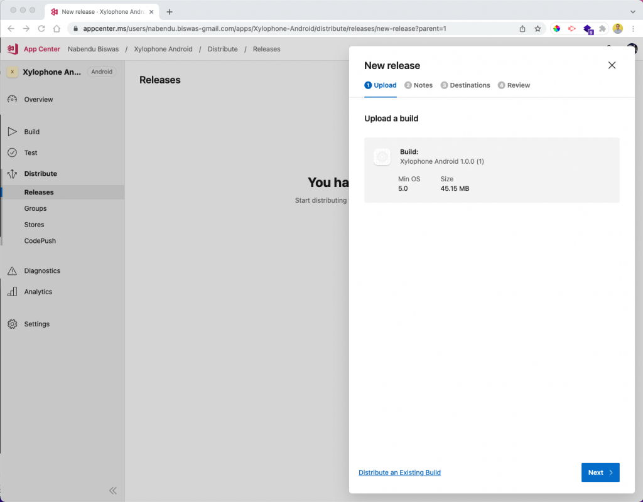
Task: Click the Next button
Action: click(600, 473)
